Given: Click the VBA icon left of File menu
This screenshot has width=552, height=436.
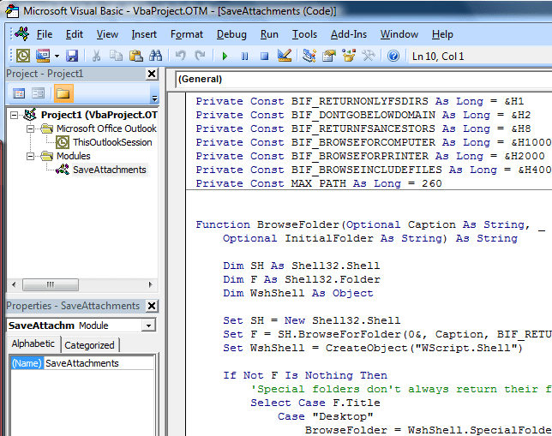Looking at the screenshot, I should point(21,33).
